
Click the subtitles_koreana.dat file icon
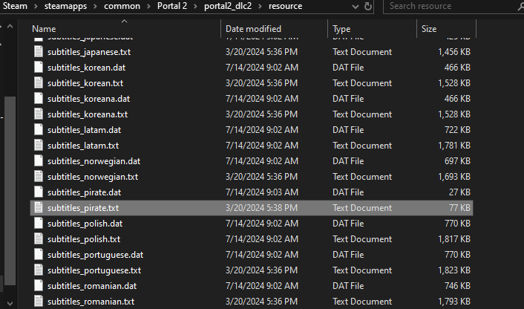(39, 99)
